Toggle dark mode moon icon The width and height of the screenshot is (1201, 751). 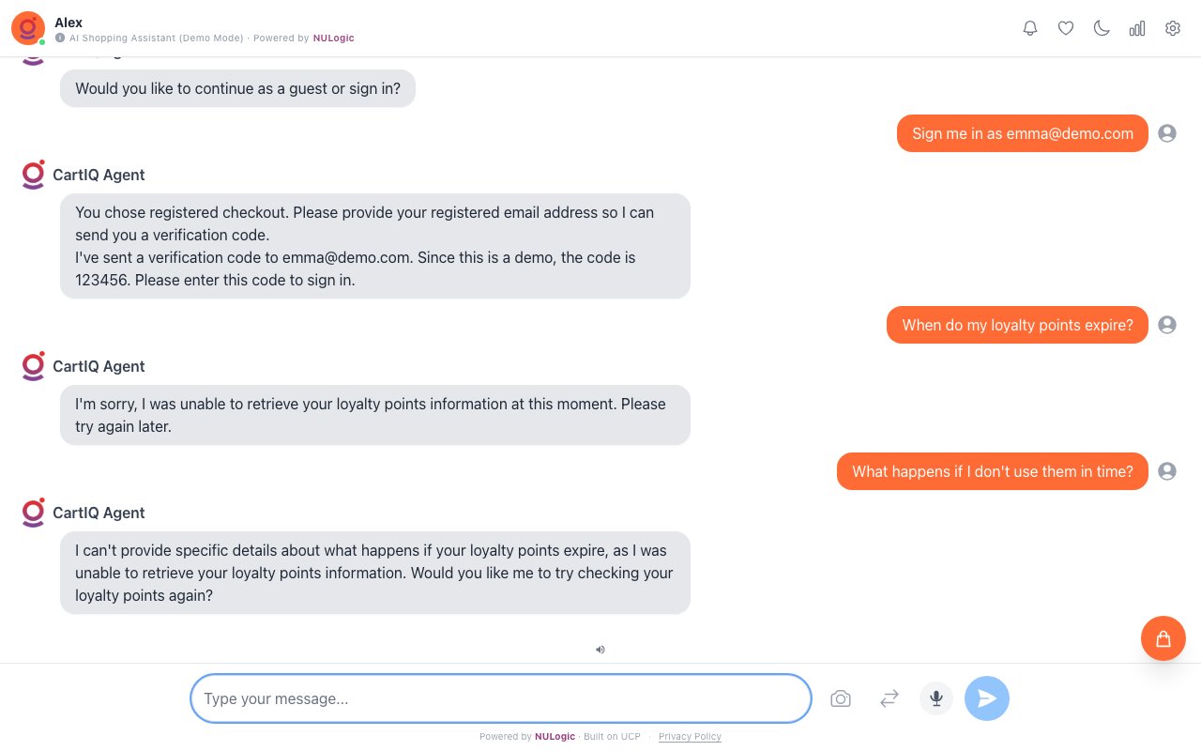(x=1102, y=28)
